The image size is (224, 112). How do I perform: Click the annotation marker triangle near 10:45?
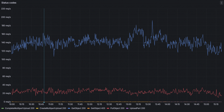coord(44,102)
